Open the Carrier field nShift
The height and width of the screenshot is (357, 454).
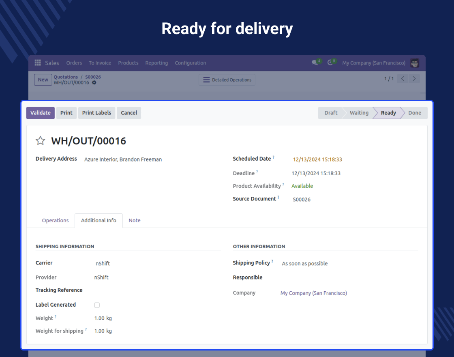103,263
